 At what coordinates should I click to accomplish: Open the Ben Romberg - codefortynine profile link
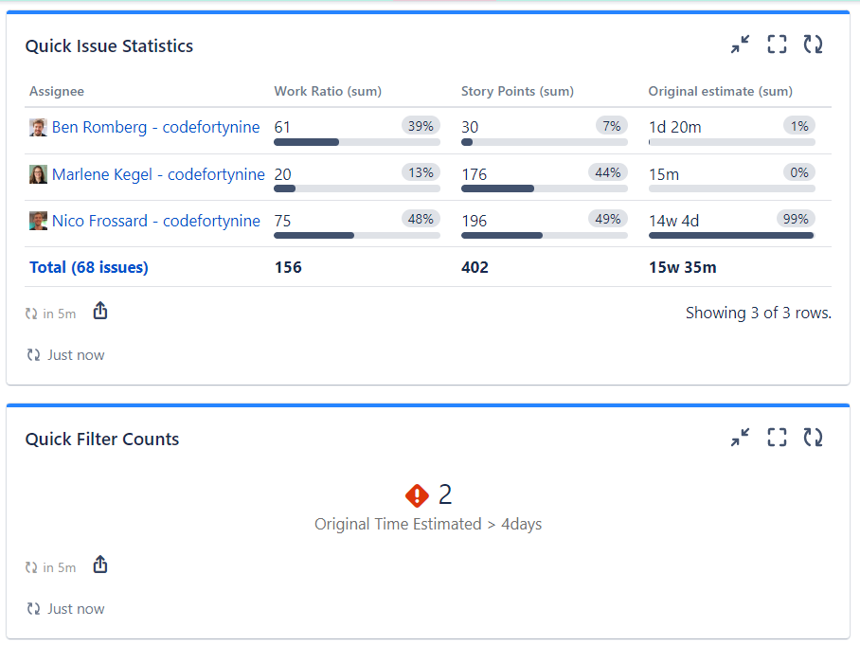[157, 127]
